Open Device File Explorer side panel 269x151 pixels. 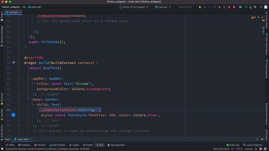(266, 114)
